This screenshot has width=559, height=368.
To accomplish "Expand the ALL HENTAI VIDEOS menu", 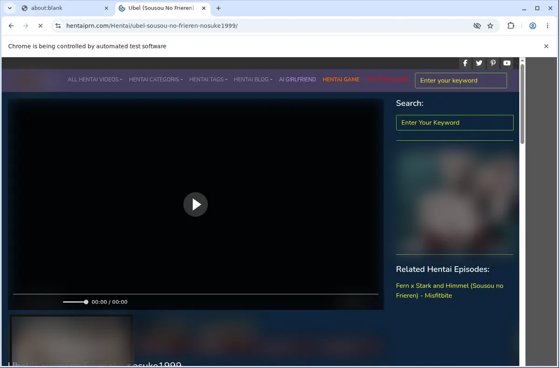I will pos(95,80).
